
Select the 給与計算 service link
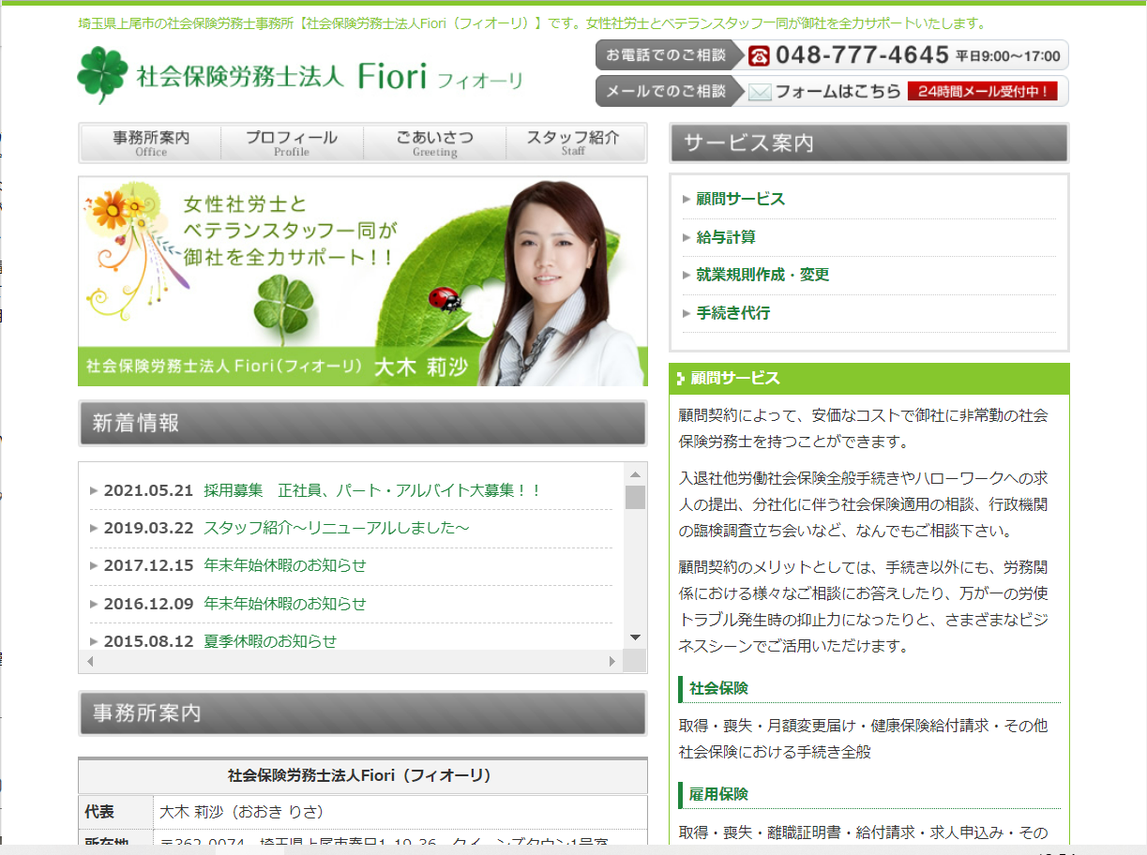click(x=725, y=237)
